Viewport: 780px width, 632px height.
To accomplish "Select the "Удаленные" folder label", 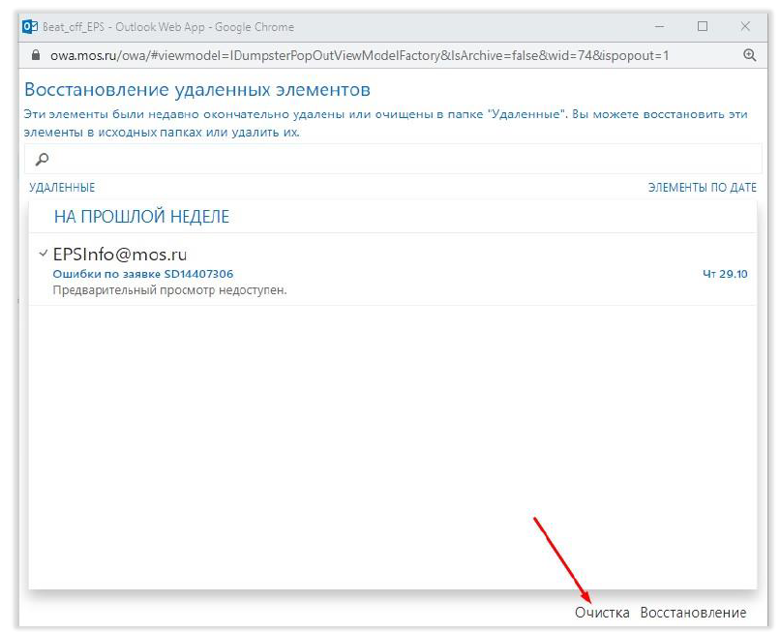I will pos(62,188).
